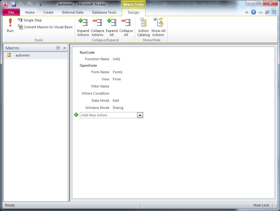Toggle Single Step mode

(30, 20)
